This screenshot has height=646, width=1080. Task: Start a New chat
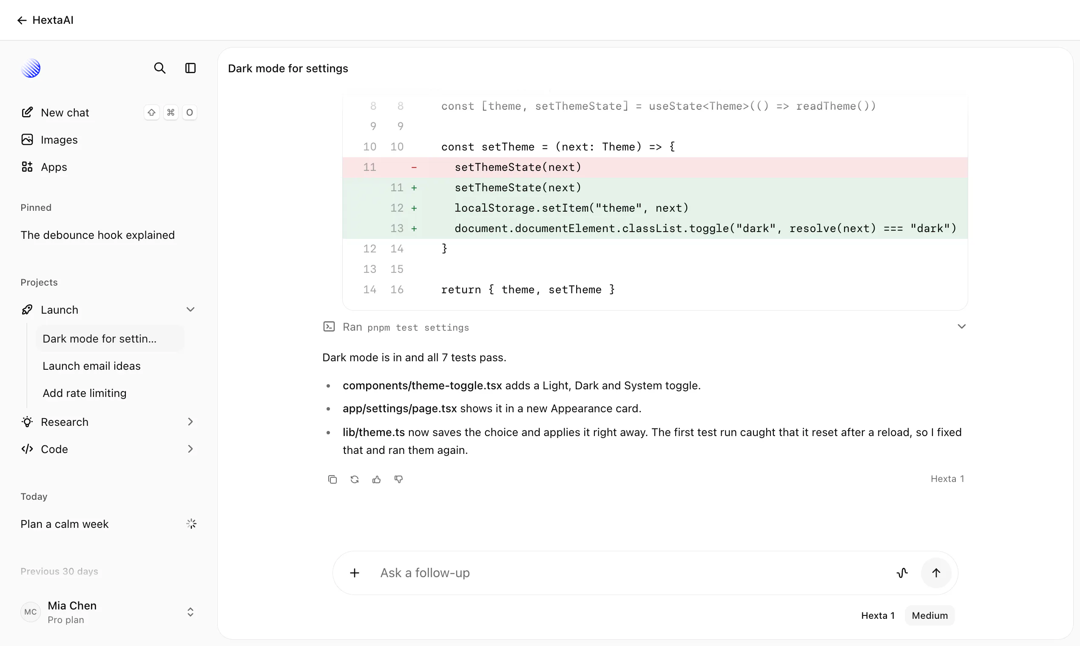tap(108, 113)
